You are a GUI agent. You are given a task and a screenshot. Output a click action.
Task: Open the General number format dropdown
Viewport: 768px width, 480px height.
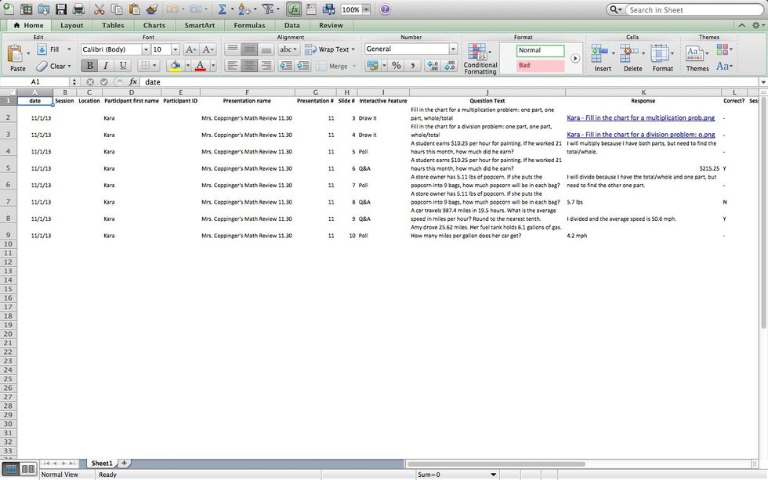[x=451, y=49]
